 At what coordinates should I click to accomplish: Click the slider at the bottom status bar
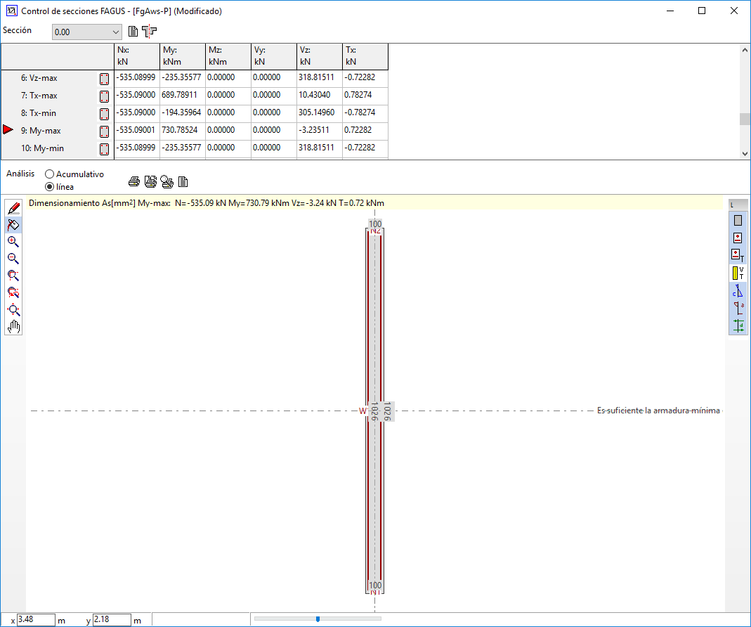[318, 619]
